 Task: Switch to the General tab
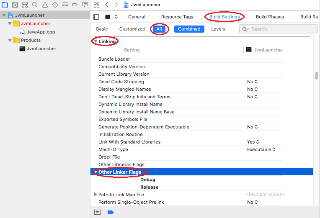click(137, 17)
